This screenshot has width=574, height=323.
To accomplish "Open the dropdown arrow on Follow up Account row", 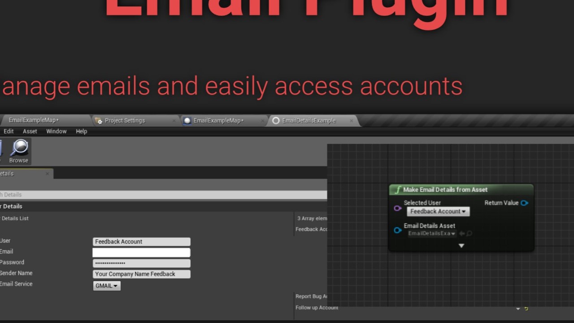I will (518, 309).
